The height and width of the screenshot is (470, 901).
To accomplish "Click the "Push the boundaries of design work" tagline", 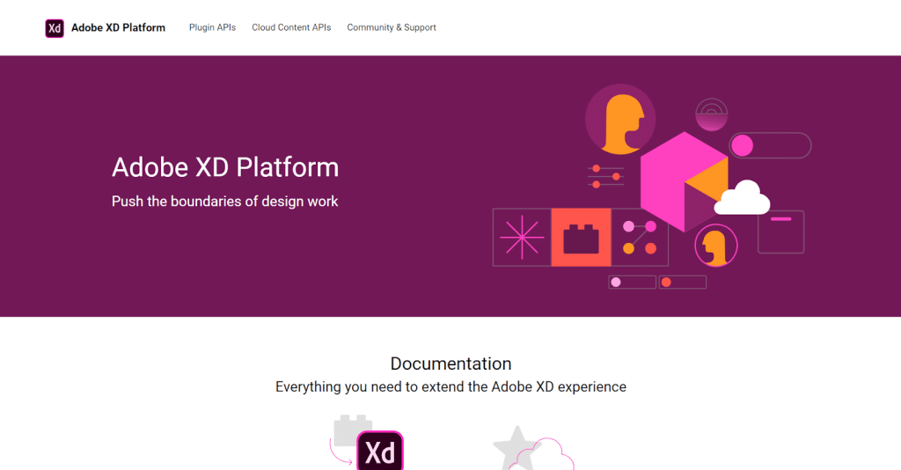I will [224, 201].
